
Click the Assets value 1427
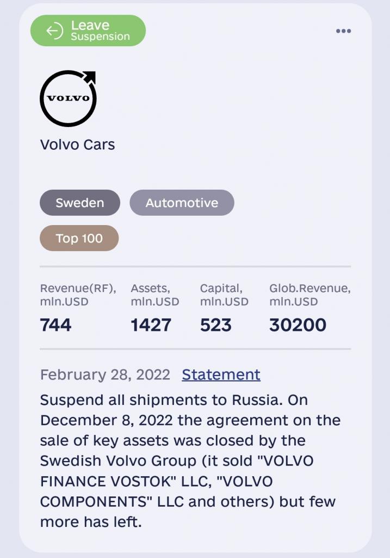151,325
